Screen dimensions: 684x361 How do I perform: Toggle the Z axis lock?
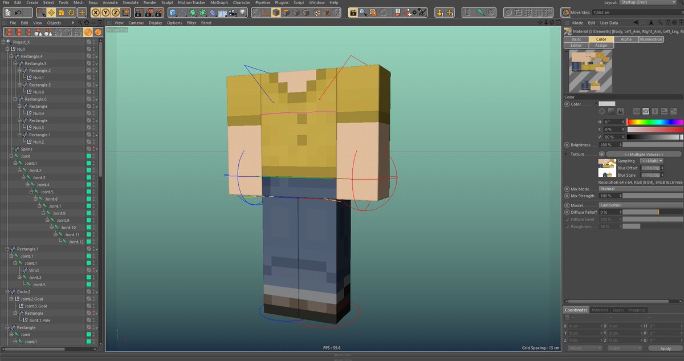[116, 12]
